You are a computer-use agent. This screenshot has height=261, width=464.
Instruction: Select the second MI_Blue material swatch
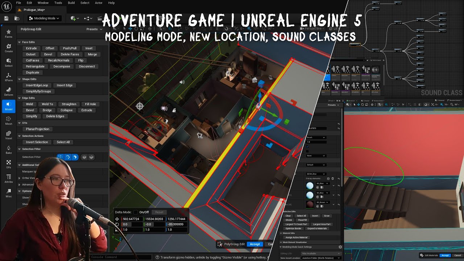pyautogui.click(x=310, y=195)
